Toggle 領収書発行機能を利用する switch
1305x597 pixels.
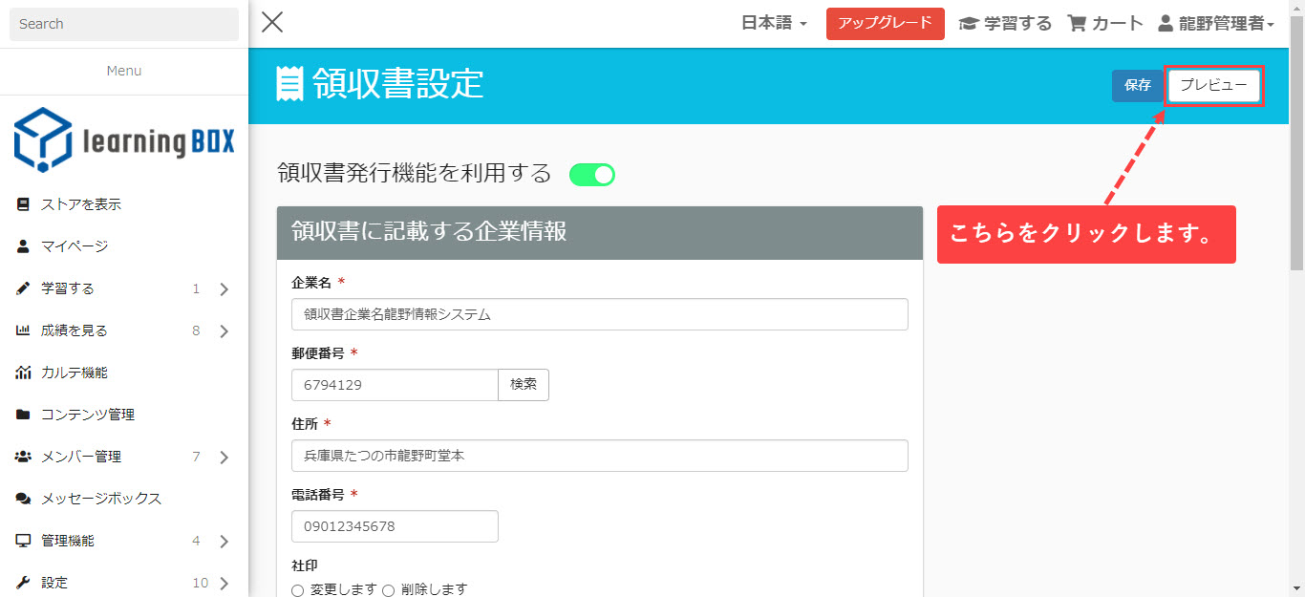tap(591, 175)
